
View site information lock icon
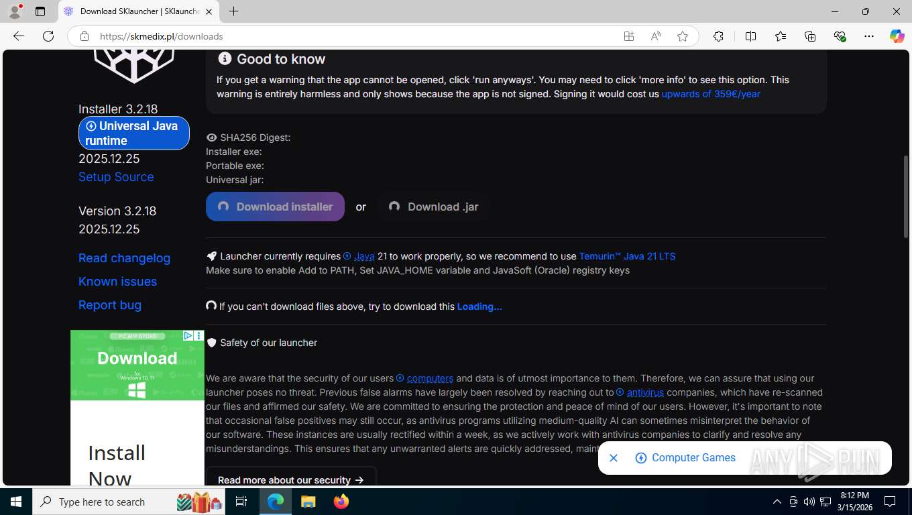84,36
